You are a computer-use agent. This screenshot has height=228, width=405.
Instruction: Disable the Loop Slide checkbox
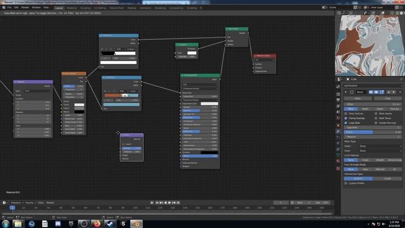[346, 123]
